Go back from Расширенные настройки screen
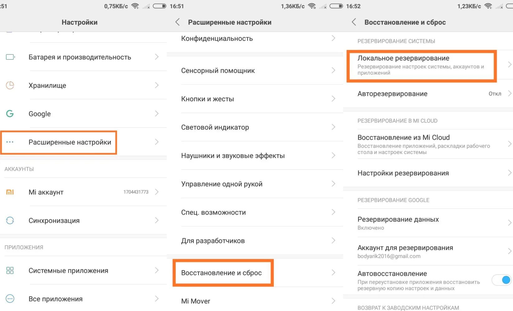Image resolution: width=513 pixels, height=311 pixels. 178,22
